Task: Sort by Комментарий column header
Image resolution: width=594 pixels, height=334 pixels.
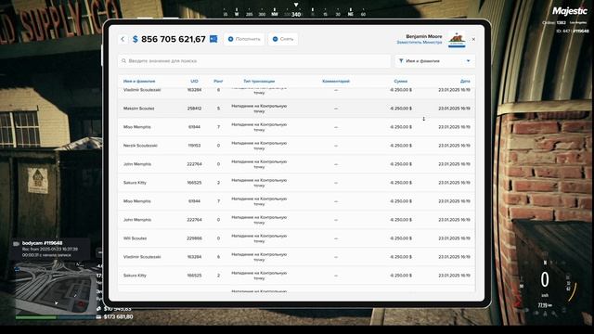Action: [336, 81]
